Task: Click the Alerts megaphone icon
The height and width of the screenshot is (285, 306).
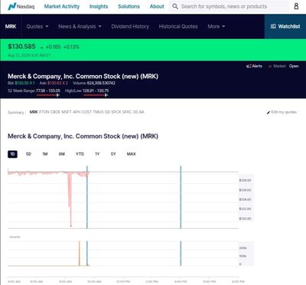Action: point(249,66)
